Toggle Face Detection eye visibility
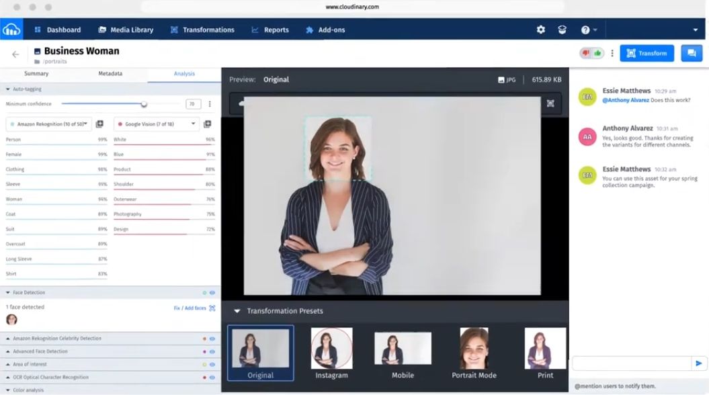Image resolution: width=709 pixels, height=395 pixels. click(x=212, y=293)
